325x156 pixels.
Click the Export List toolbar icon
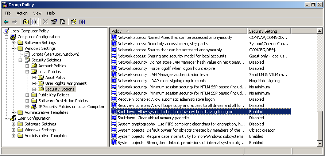[x=62, y=22]
